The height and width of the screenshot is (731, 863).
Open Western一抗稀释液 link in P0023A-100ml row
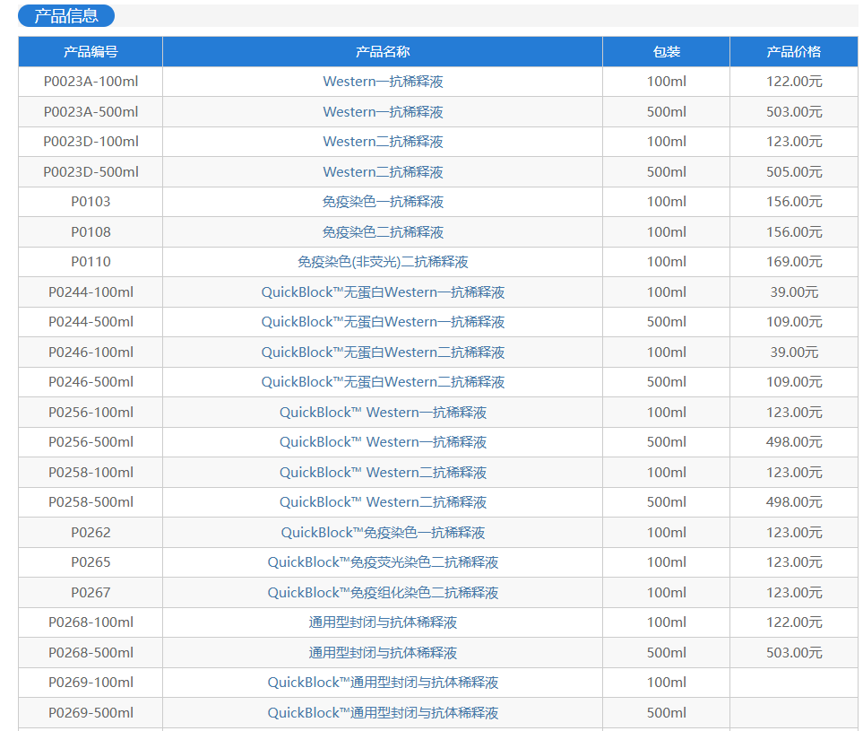tap(383, 82)
